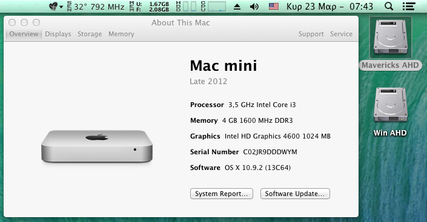This screenshot has height=222, width=427.
Task: Switch to the Storage tab
Action: (x=90, y=34)
